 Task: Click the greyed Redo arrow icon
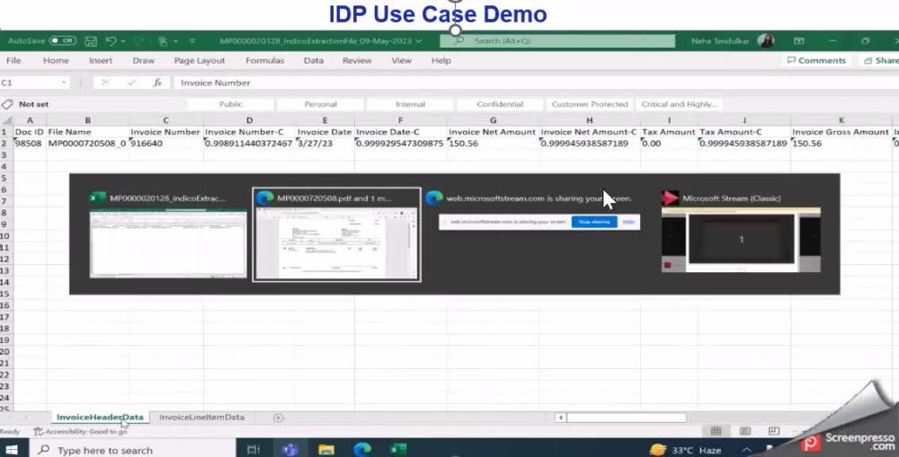click(138, 41)
